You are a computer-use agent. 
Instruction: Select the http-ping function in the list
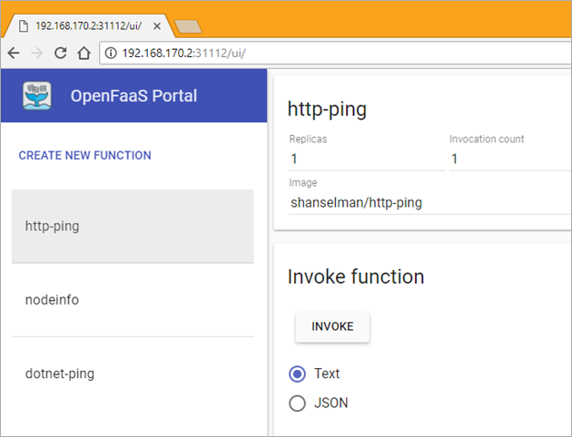tap(133, 226)
